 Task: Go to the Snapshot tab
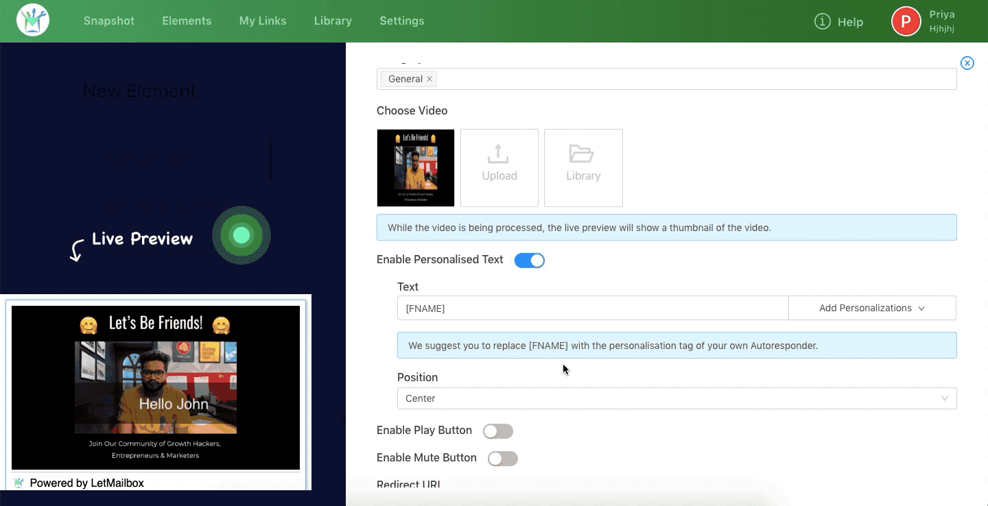(109, 21)
